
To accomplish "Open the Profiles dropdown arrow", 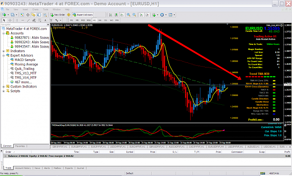I will point(16,15).
